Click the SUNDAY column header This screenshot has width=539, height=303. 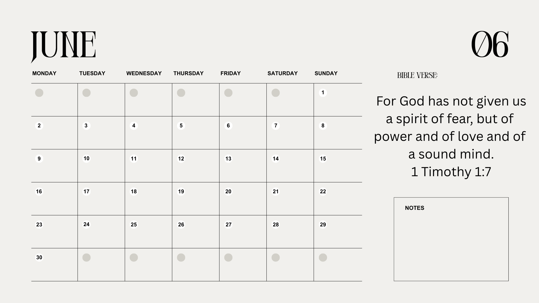326,73
